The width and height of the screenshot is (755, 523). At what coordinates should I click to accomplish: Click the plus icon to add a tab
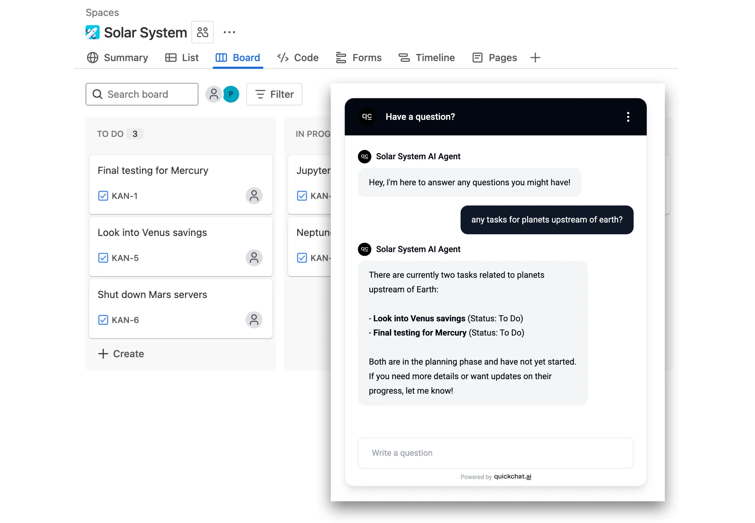(535, 58)
